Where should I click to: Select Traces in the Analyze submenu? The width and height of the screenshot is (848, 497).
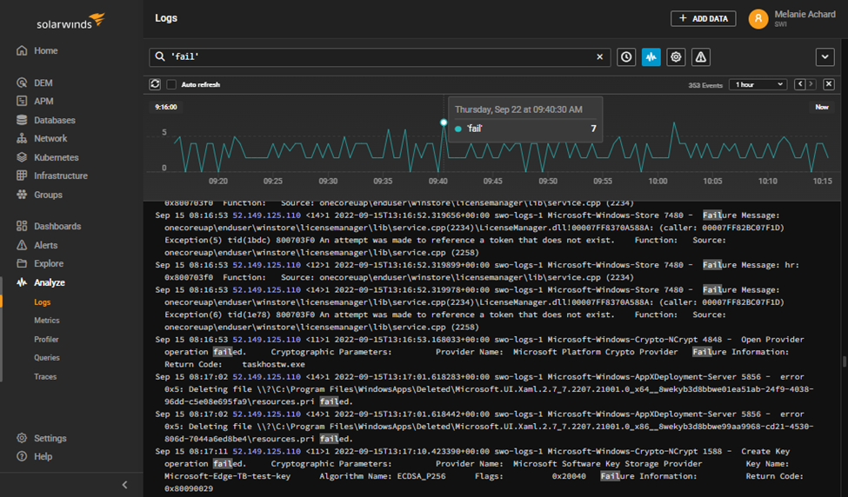45,377
